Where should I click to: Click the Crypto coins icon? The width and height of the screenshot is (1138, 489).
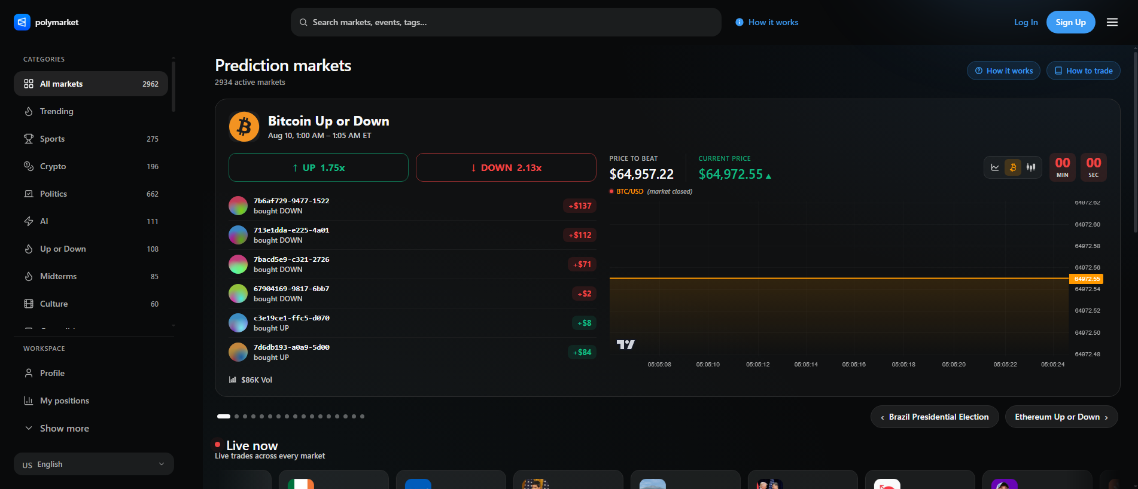(29, 166)
